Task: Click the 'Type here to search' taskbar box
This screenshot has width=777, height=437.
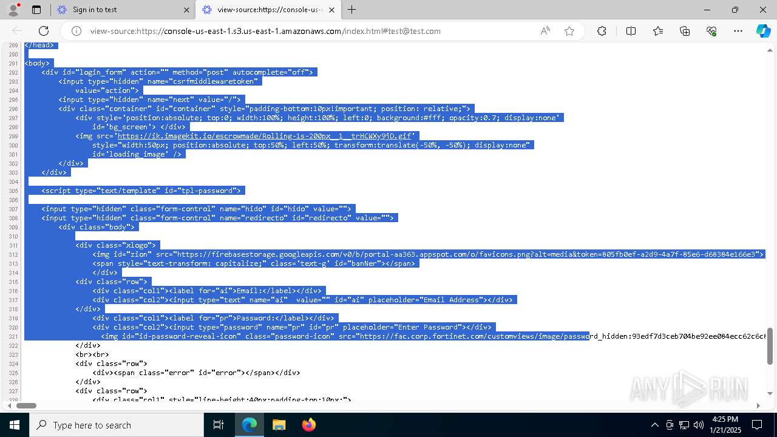Action: point(117,425)
